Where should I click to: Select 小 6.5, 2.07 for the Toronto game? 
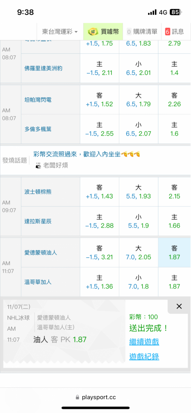click(x=138, y=129)
